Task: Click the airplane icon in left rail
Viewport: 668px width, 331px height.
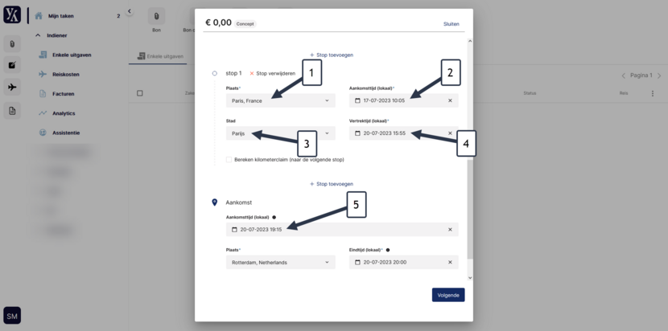Action: pyautogui.click(x=12, y=88)
